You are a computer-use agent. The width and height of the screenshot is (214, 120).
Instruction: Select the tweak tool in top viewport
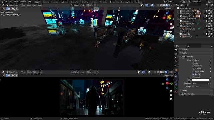click(3, 9)
